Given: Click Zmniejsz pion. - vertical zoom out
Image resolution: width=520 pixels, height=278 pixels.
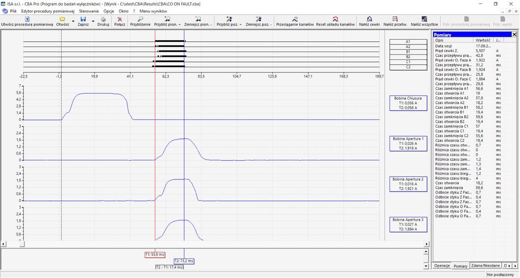Looking at the screenshot, I should coord(198,19).
